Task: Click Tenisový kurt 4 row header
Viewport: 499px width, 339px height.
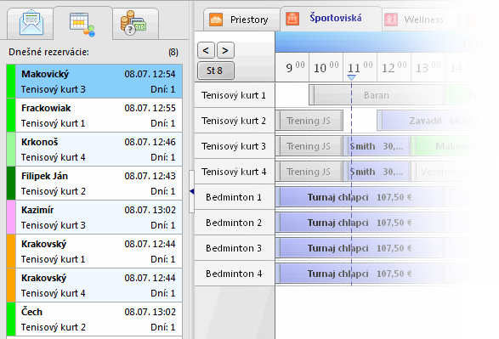Action: tap(235, 172)
